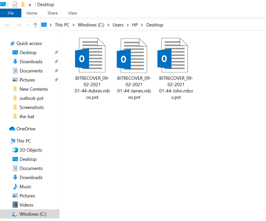Open the recent locations dropdown arrow

[x=27, y=25]
